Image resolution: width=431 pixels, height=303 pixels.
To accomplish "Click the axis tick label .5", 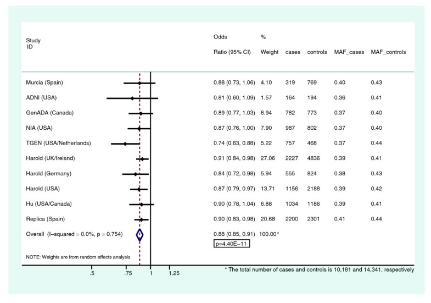I will point(92,273).
